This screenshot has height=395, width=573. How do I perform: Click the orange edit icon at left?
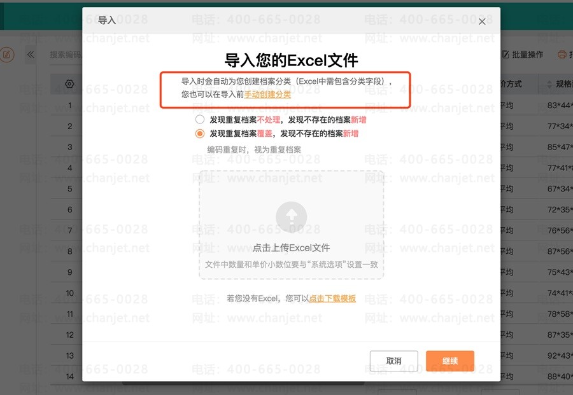coord(7,55)
